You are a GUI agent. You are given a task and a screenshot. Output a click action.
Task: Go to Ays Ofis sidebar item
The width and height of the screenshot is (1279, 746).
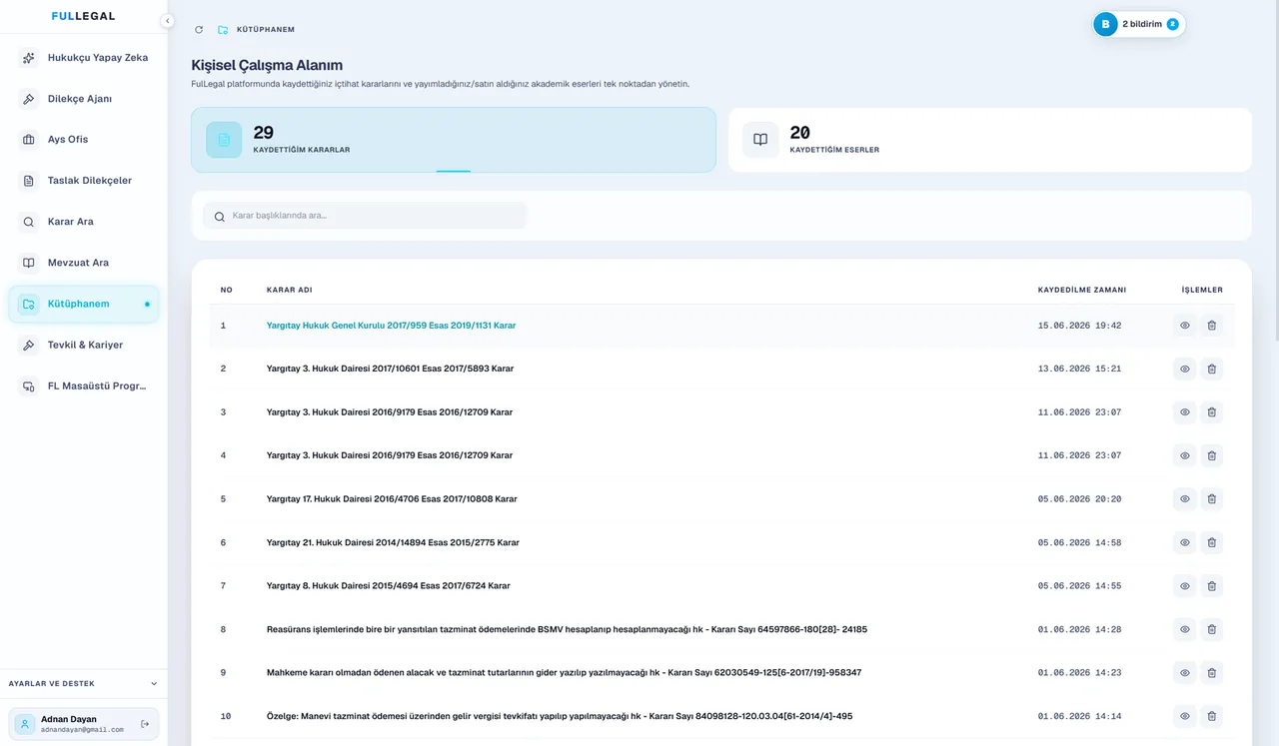coord(84,140)
